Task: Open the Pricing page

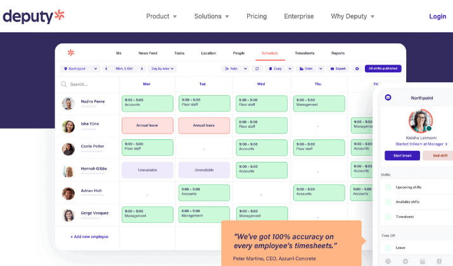Action: tap(257, 16)
